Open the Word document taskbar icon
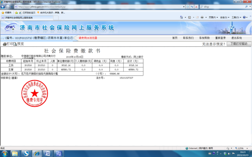 48,154
